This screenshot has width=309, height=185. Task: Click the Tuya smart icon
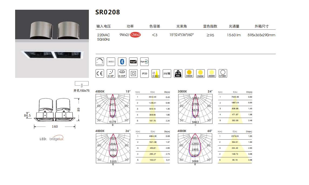[x=133, y=62]
